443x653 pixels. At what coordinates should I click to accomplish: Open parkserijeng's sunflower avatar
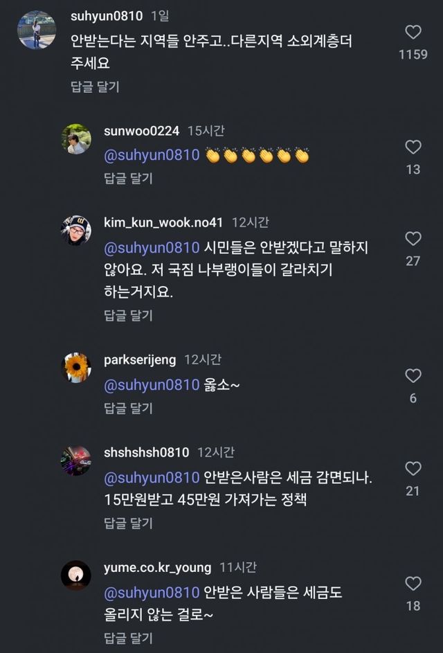click(x=76, y=367)
